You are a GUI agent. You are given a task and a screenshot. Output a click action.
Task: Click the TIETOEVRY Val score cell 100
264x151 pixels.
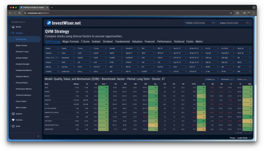pos(201,121)
